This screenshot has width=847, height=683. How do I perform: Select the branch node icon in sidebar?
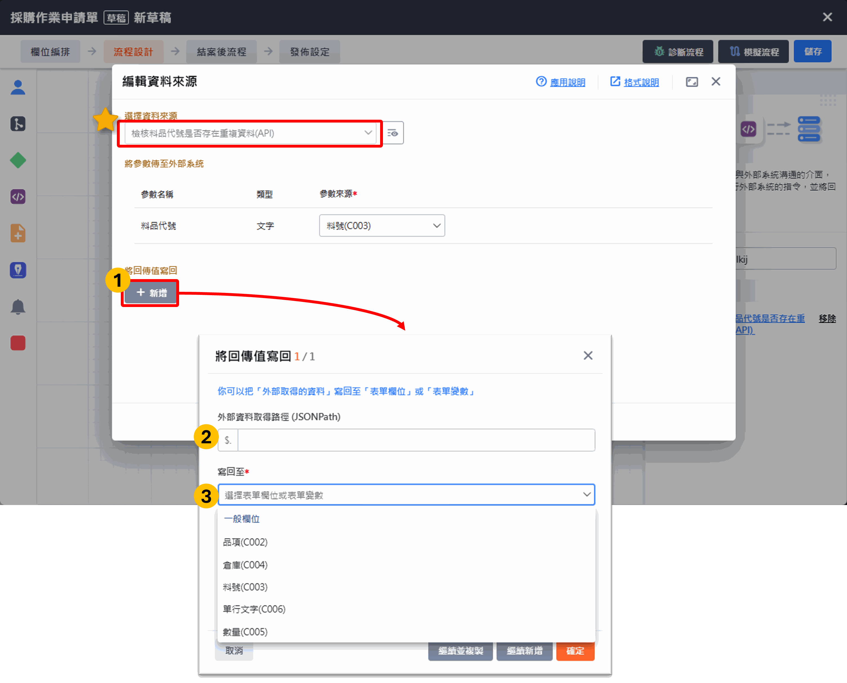tap(18, 124)
